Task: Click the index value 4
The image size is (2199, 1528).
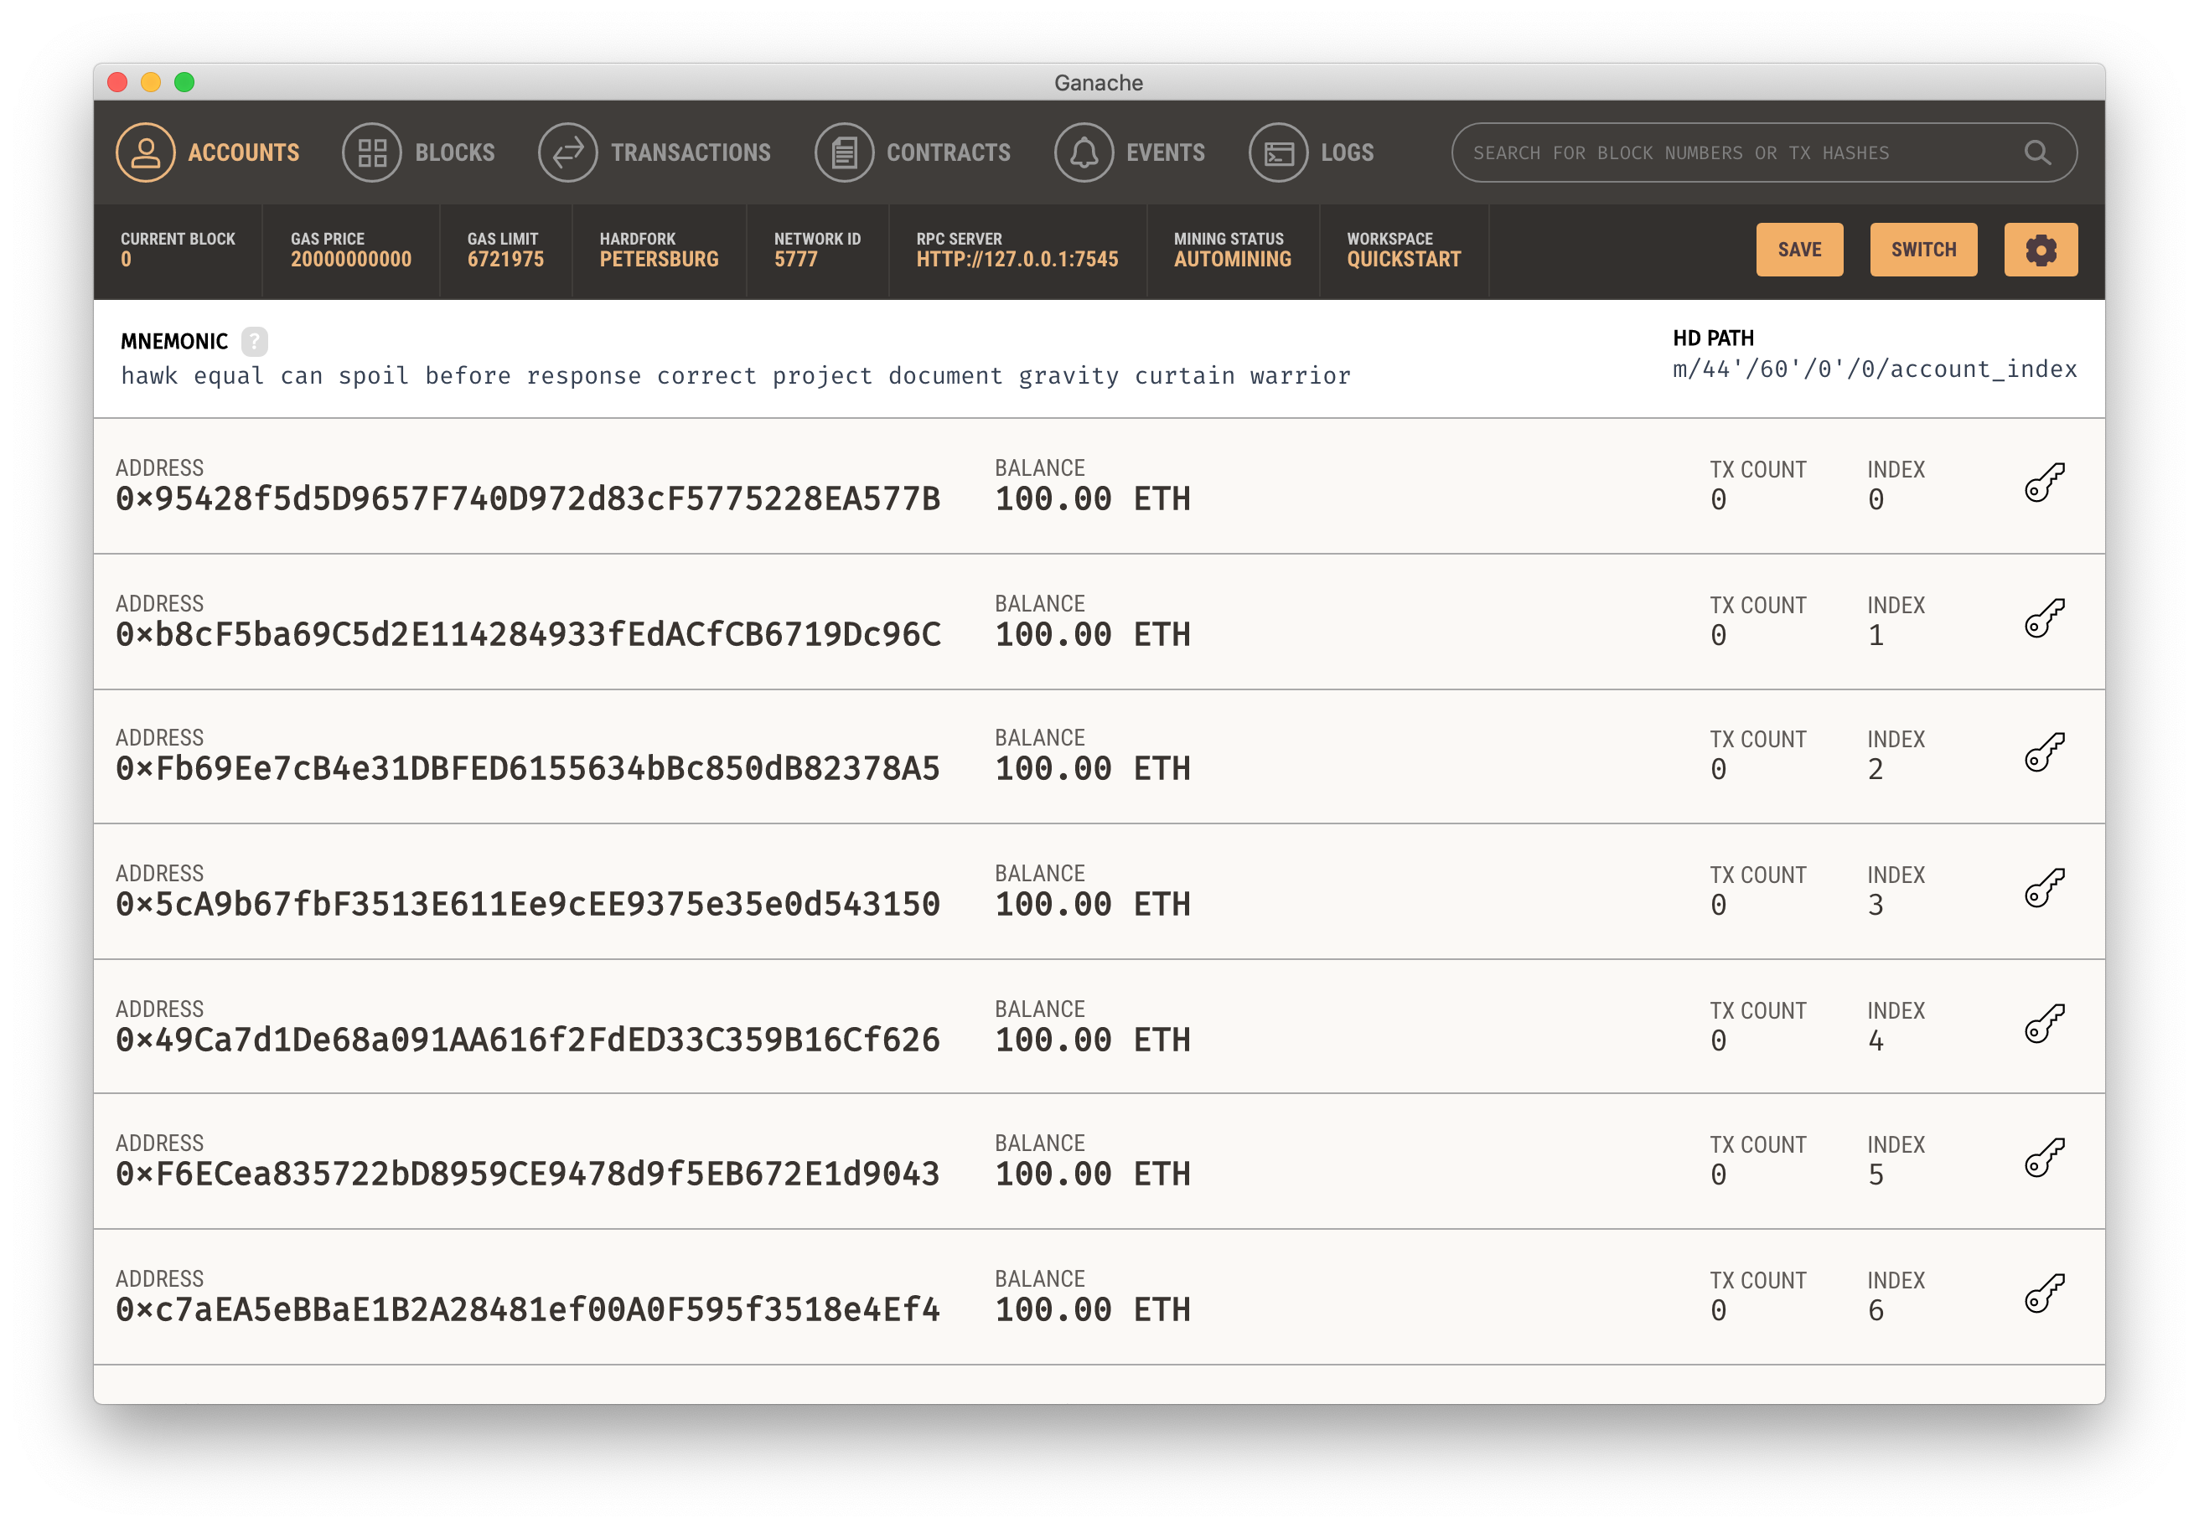Action: 1876,1043
